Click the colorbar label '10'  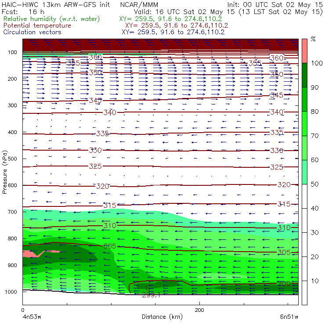(x=314, y=281)
